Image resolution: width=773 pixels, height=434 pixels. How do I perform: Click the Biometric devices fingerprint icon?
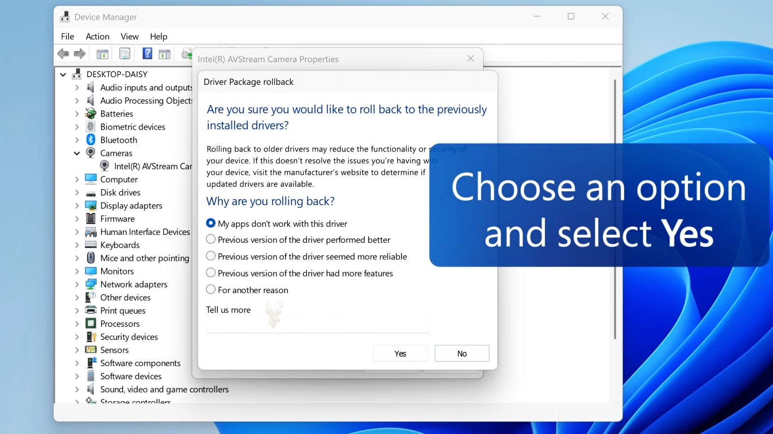click(90, 127)
